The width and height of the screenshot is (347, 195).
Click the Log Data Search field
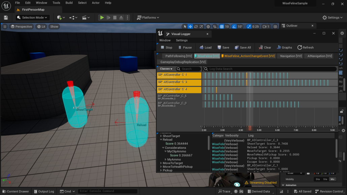point(270,69)
